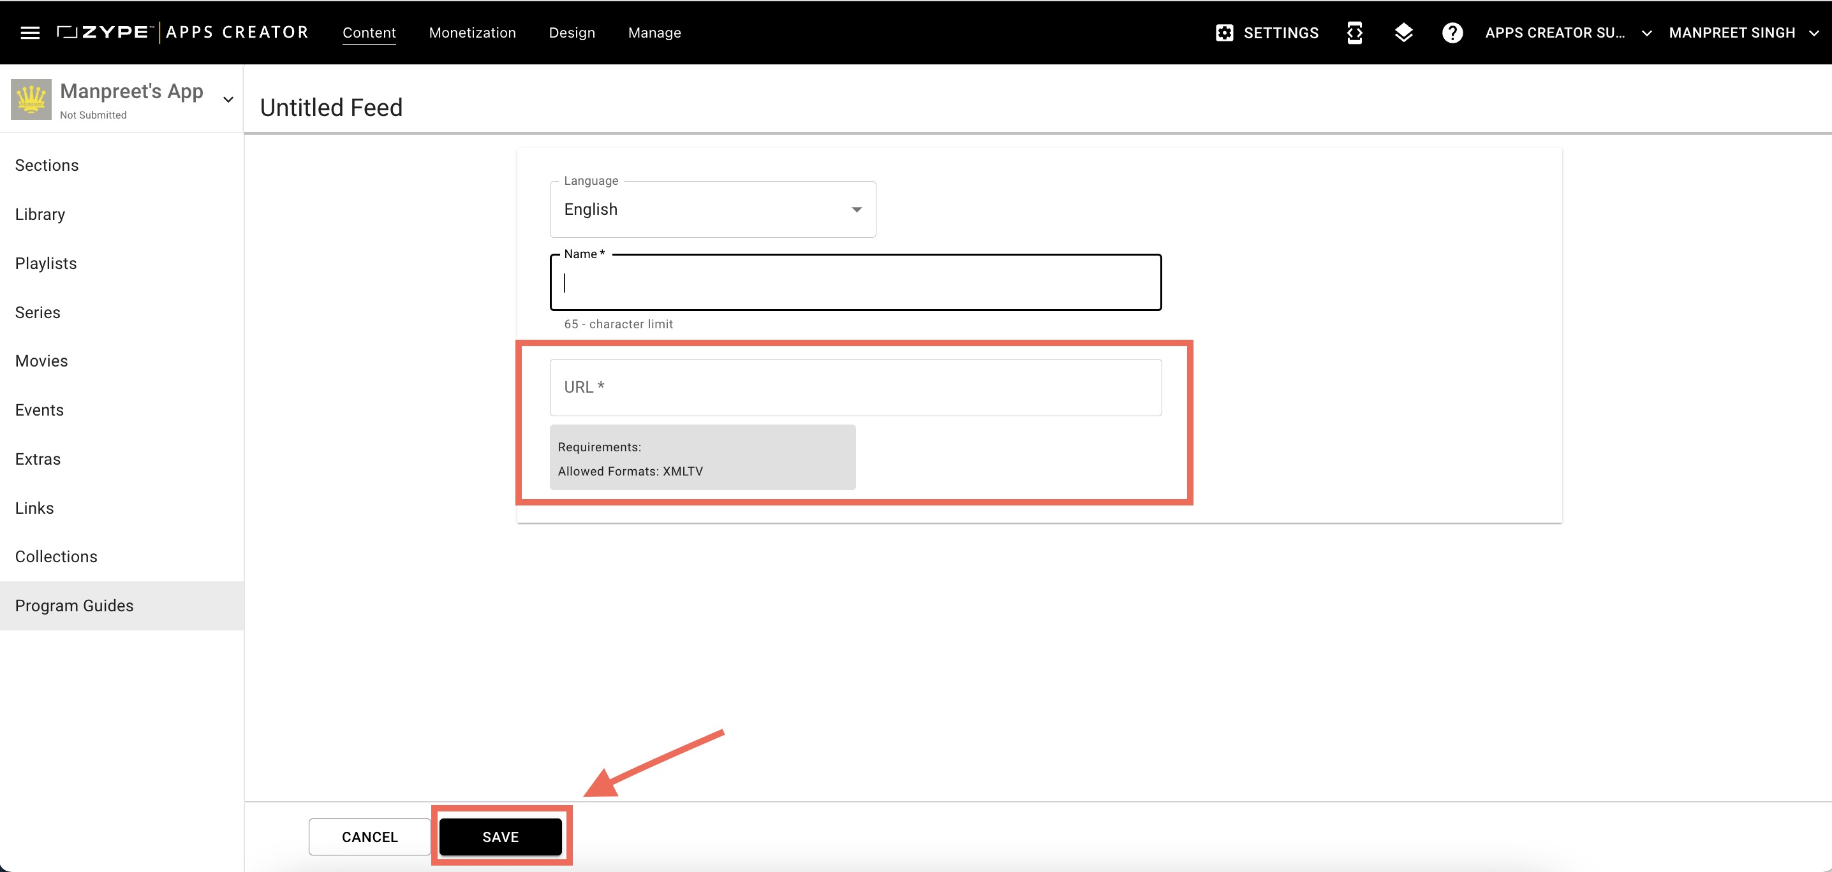Click the Cancel button

click(370, 837)
